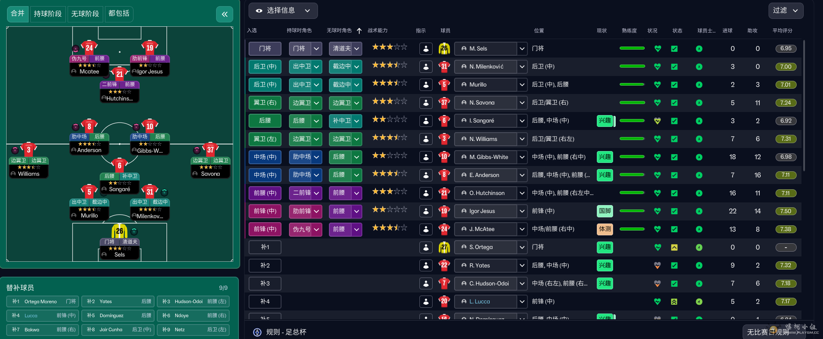Expand on-ball role dropdown 伪九号 for J. McAtee
This screenshot has width=823, height=339.
click(x=317, y=229)
